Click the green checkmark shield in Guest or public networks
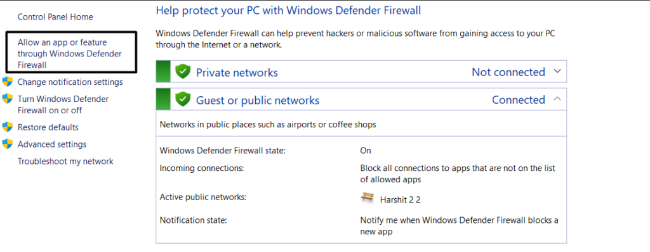This screenshot has width=650, height=252. pyautogui.click(x=182, y=99)
